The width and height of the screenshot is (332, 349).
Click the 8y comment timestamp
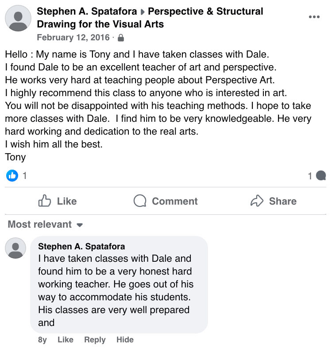coord(42,340)
